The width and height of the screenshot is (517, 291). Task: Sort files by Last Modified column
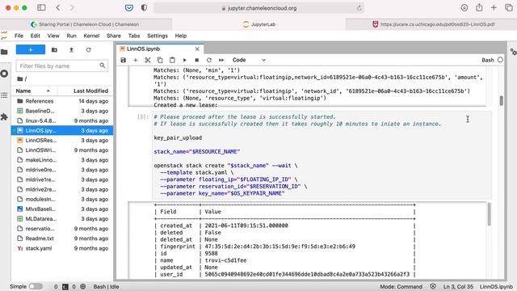click(x=86, y=91)
